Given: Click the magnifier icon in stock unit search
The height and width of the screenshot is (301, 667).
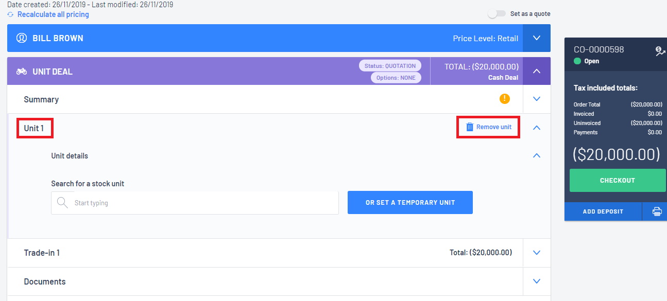Looking at the screenshot, I should [63, 203].
